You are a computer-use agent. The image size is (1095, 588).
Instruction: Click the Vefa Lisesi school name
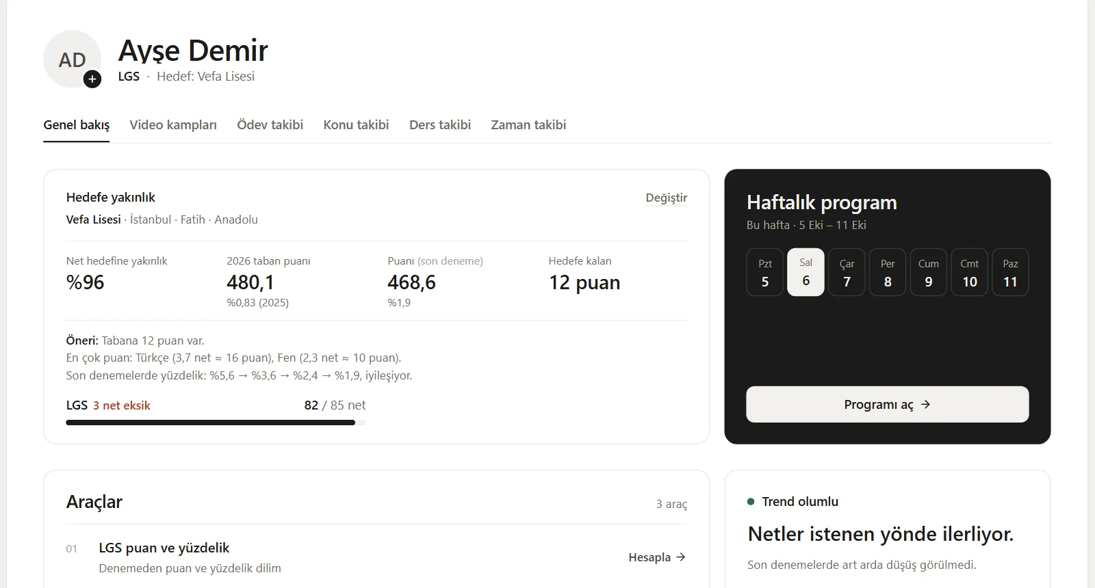coord(93,219)
